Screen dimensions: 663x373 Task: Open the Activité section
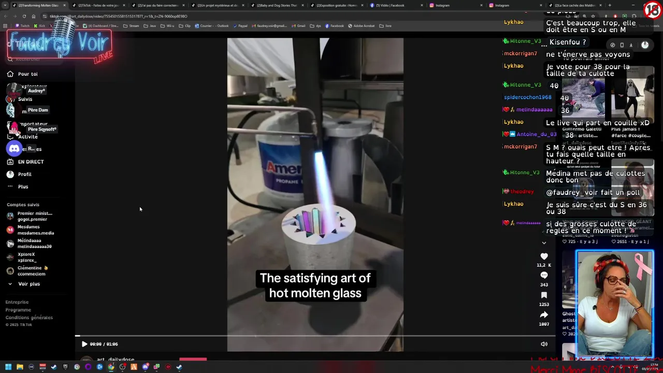point(28,137)
